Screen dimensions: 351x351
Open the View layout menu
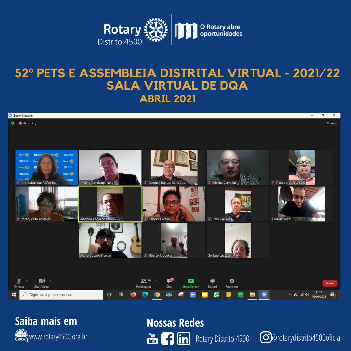pyautogui.click(x=331, y=123)
